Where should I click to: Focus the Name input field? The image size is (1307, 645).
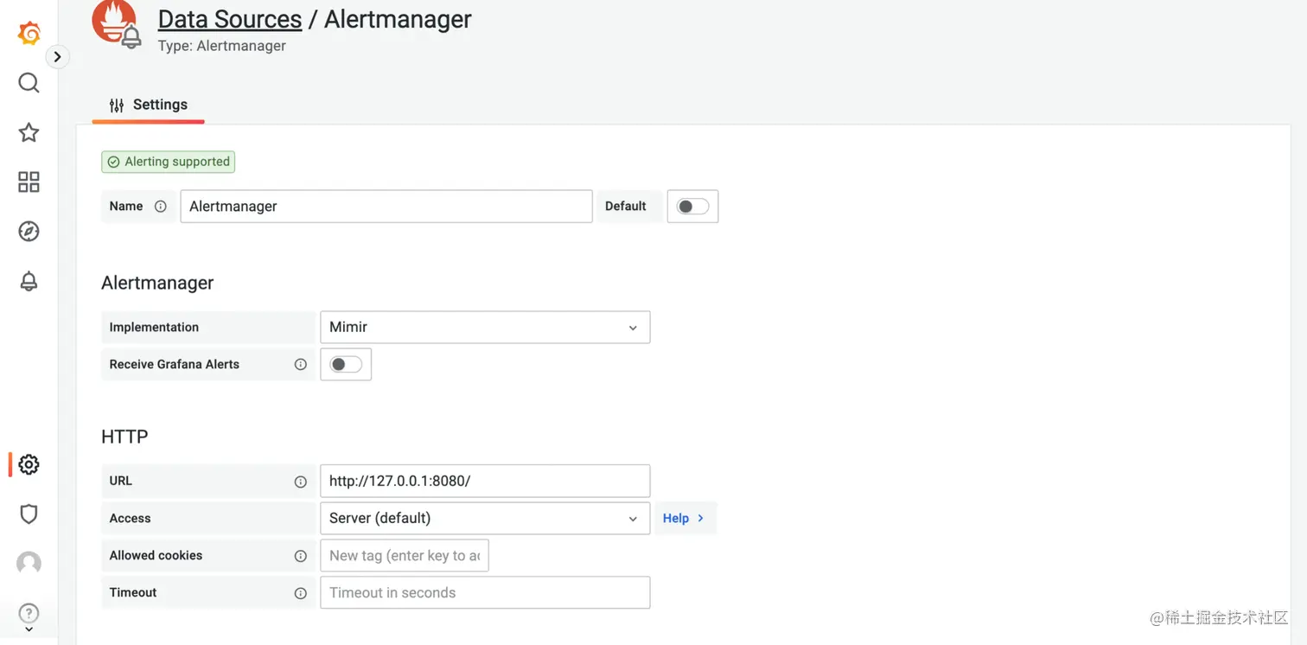click(x=386, y=207)
